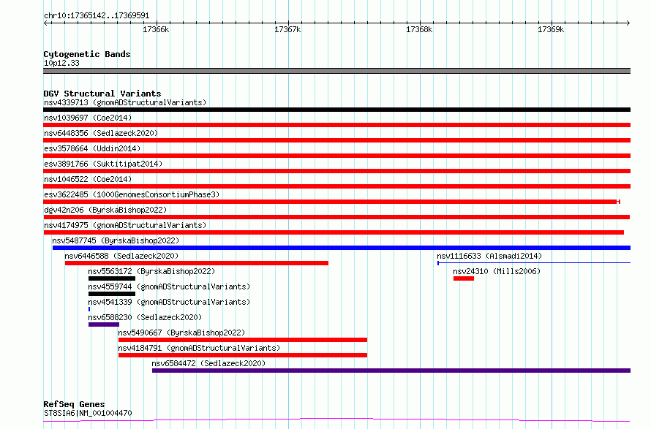The height and width of the screenshot is (429, 651).
Task: Click nsv4559744 (gnomADStructuralVariants) label
Action: [169, 286]
